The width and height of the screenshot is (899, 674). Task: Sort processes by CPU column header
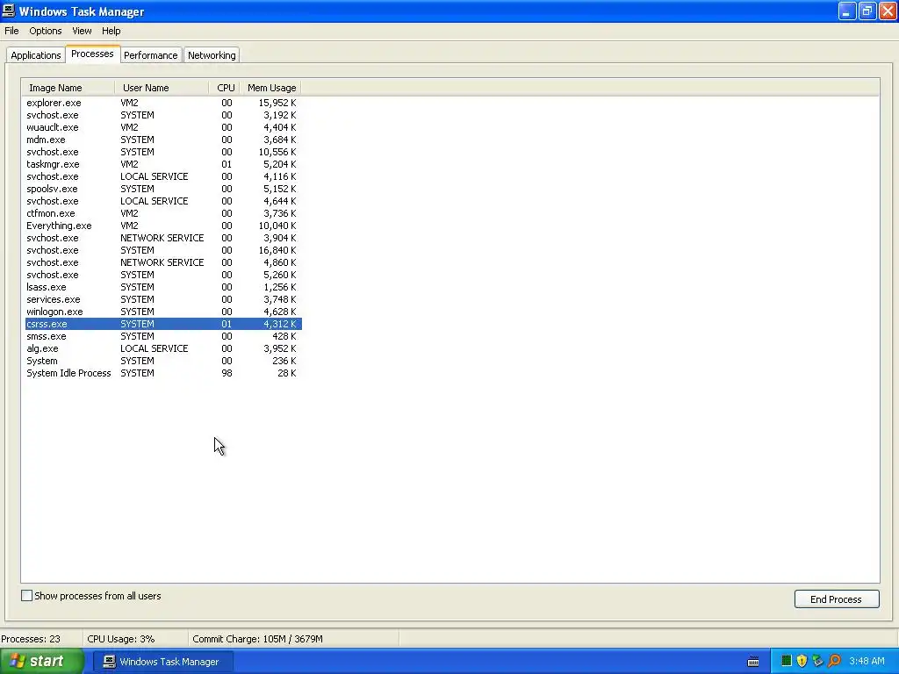click(x=225, y=88)
